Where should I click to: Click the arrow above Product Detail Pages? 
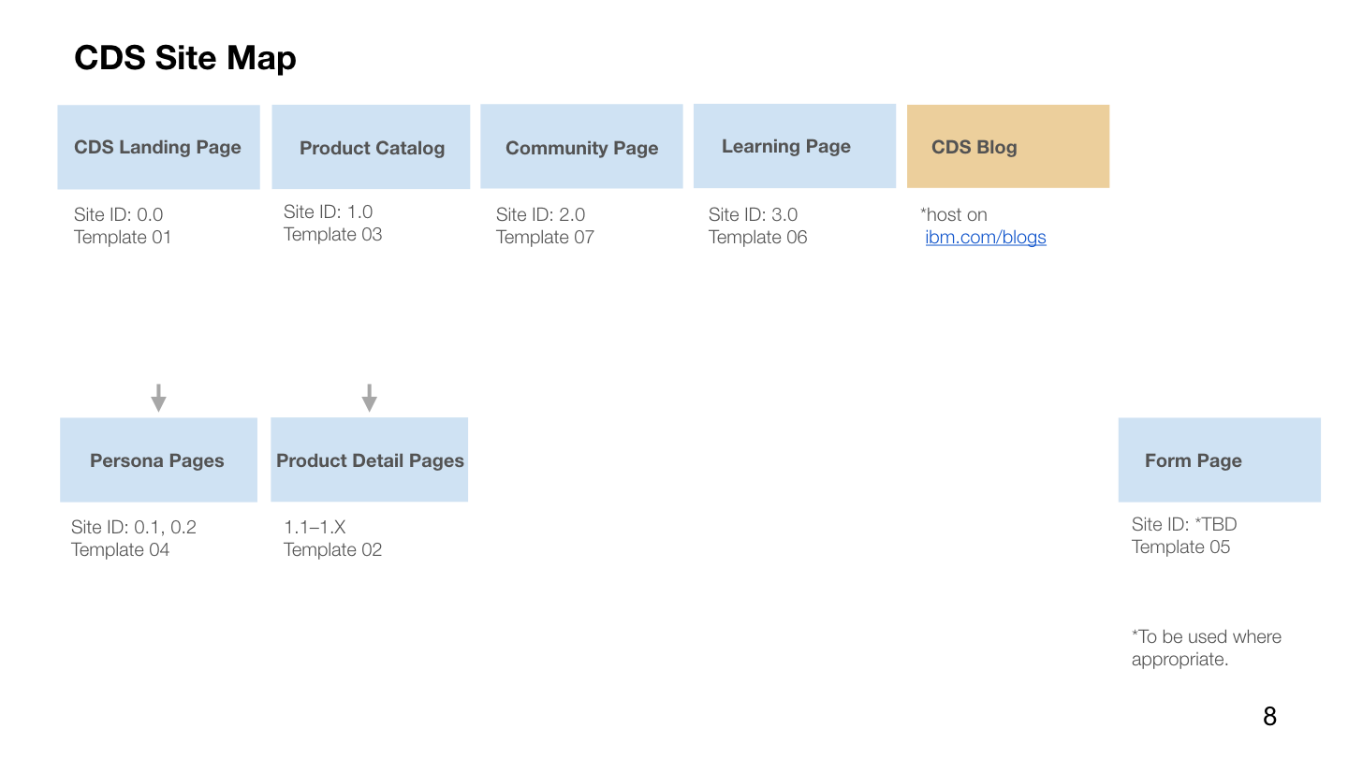click(x=369, y=395)
